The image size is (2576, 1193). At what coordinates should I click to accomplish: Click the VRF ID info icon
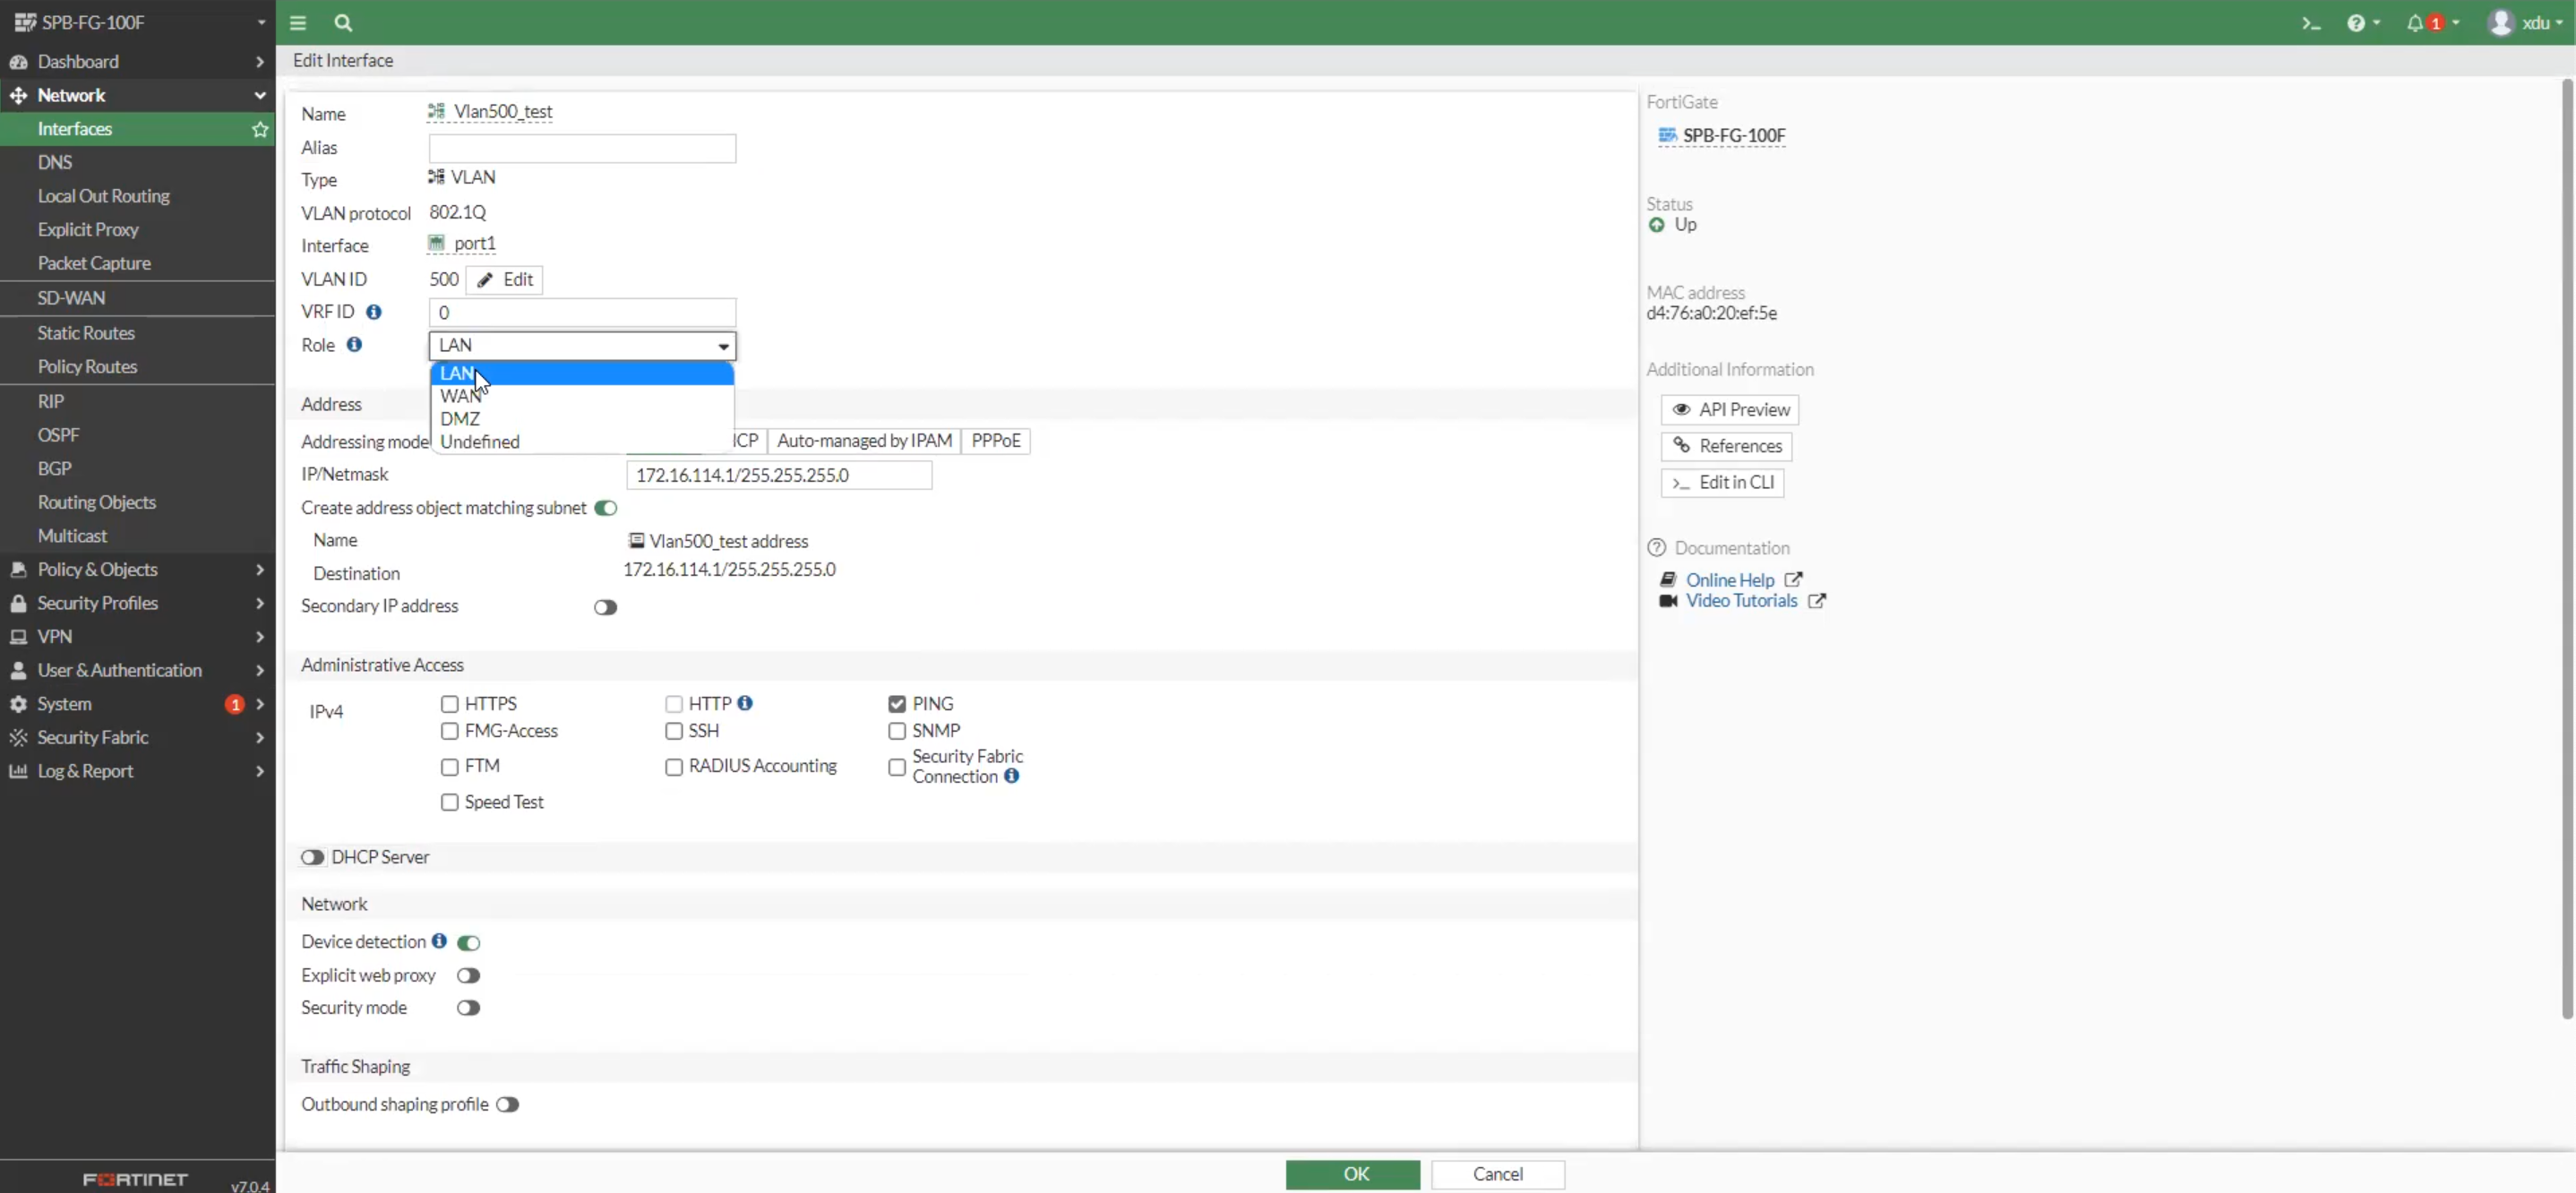374,312
